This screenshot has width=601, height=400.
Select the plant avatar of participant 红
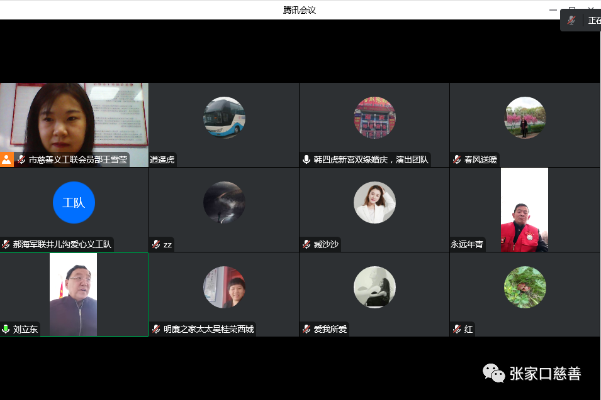(x=525, y=287)
